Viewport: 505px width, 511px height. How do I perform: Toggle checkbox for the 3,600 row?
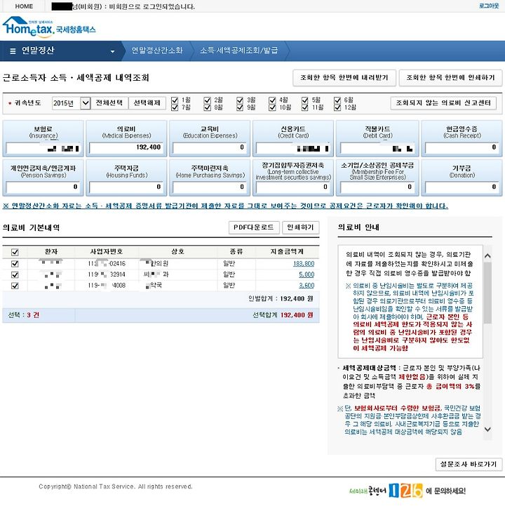[15, 286]
